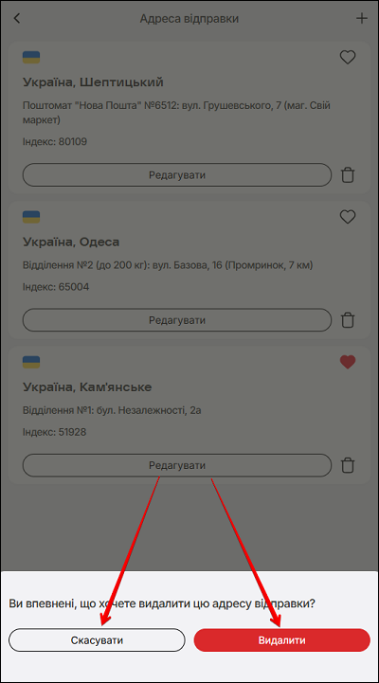Delete the Шептицький address trash icon
This screenshot has width=379, height=683.
tap(348, 175)
